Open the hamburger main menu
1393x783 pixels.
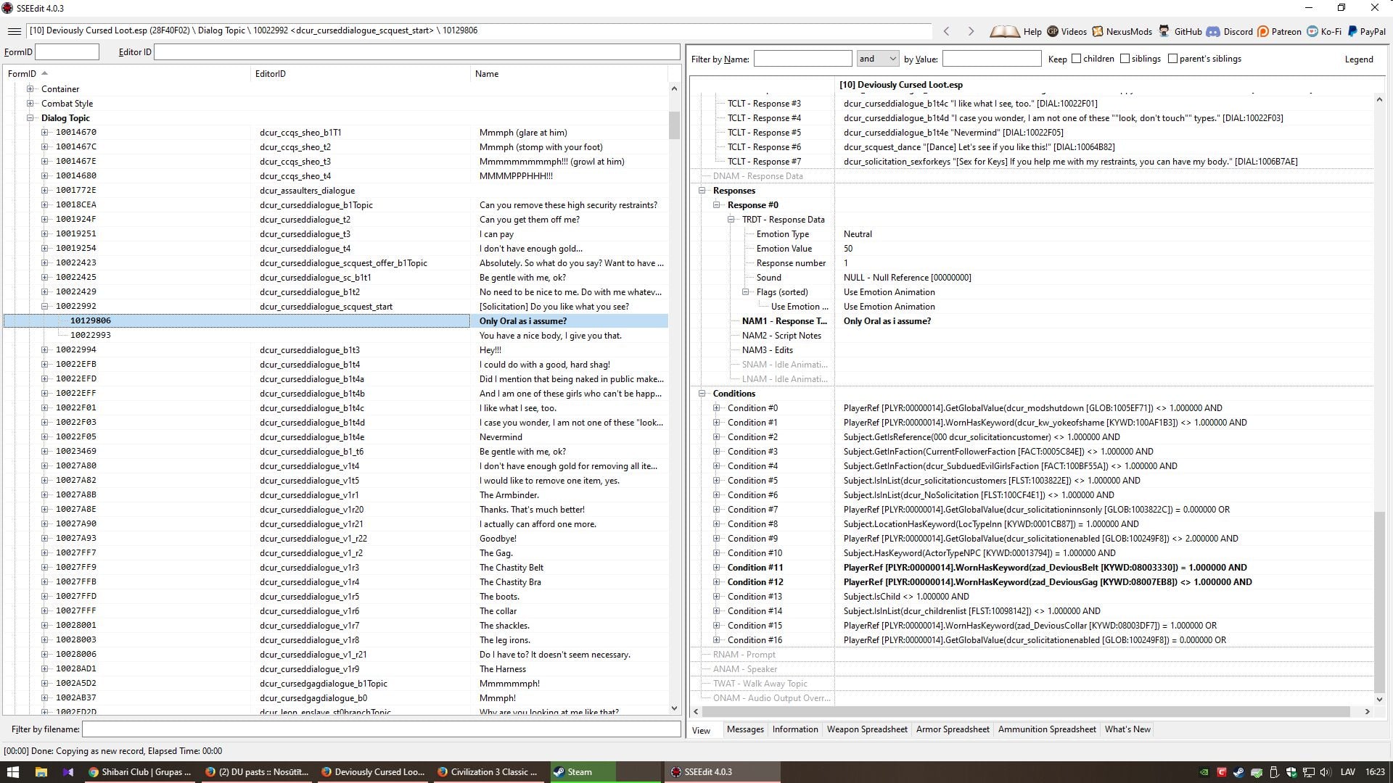14,31
